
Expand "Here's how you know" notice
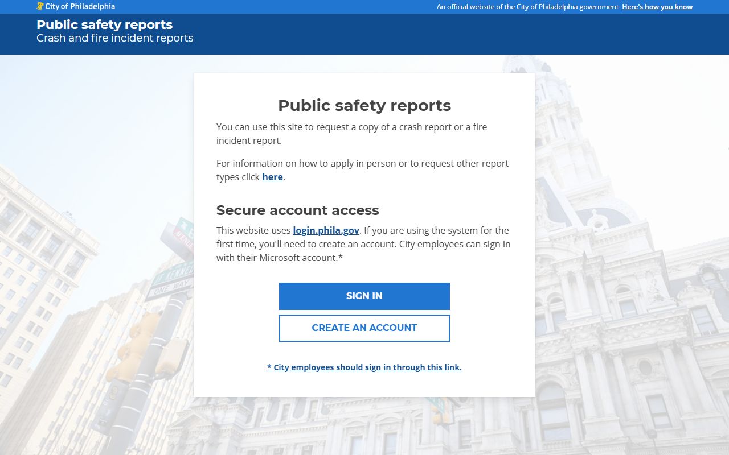coord(657,7)
